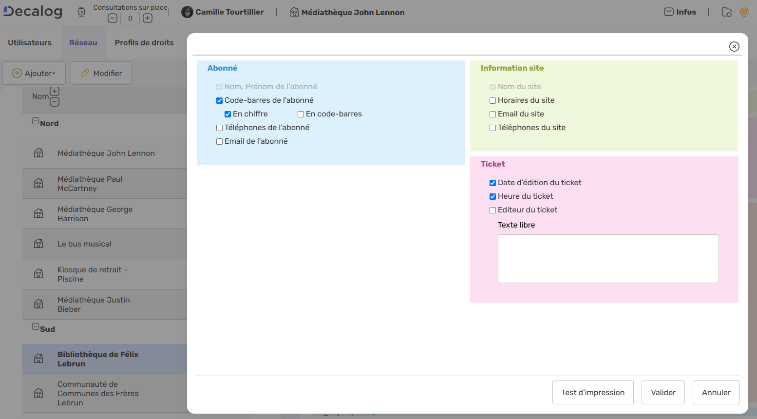The width and height of the screenshot is (757, 419).
Task: Click the expand-all plus icon beside Nom
Action: point(55,91)
